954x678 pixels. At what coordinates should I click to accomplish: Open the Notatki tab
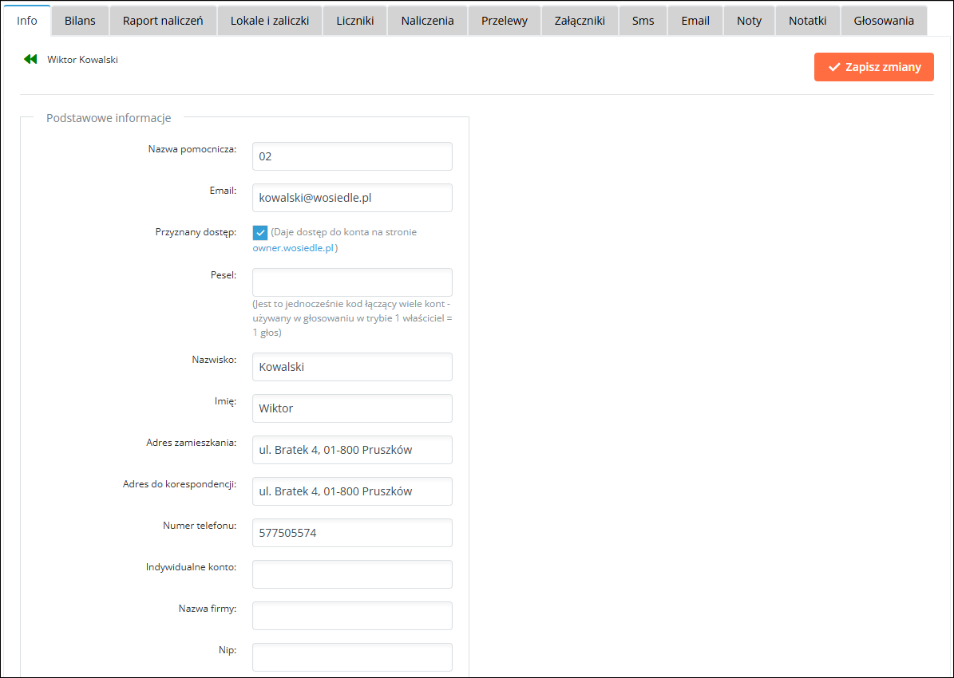click(807, 21)
